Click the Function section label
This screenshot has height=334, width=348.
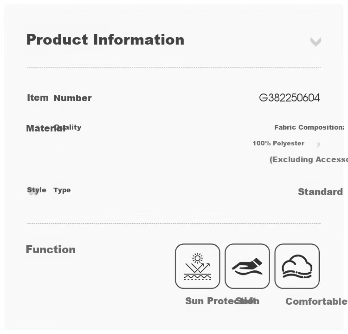pyautogui.click(x=51, y=249)
